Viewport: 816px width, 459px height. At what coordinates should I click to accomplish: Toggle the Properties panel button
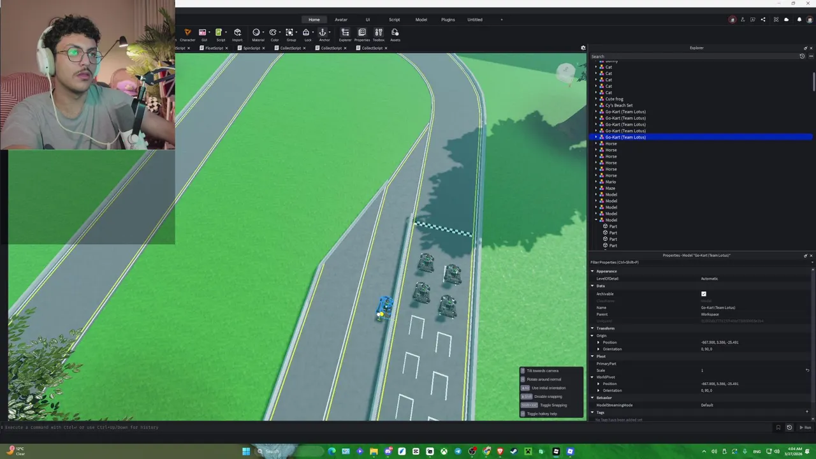tap(361, 34)
